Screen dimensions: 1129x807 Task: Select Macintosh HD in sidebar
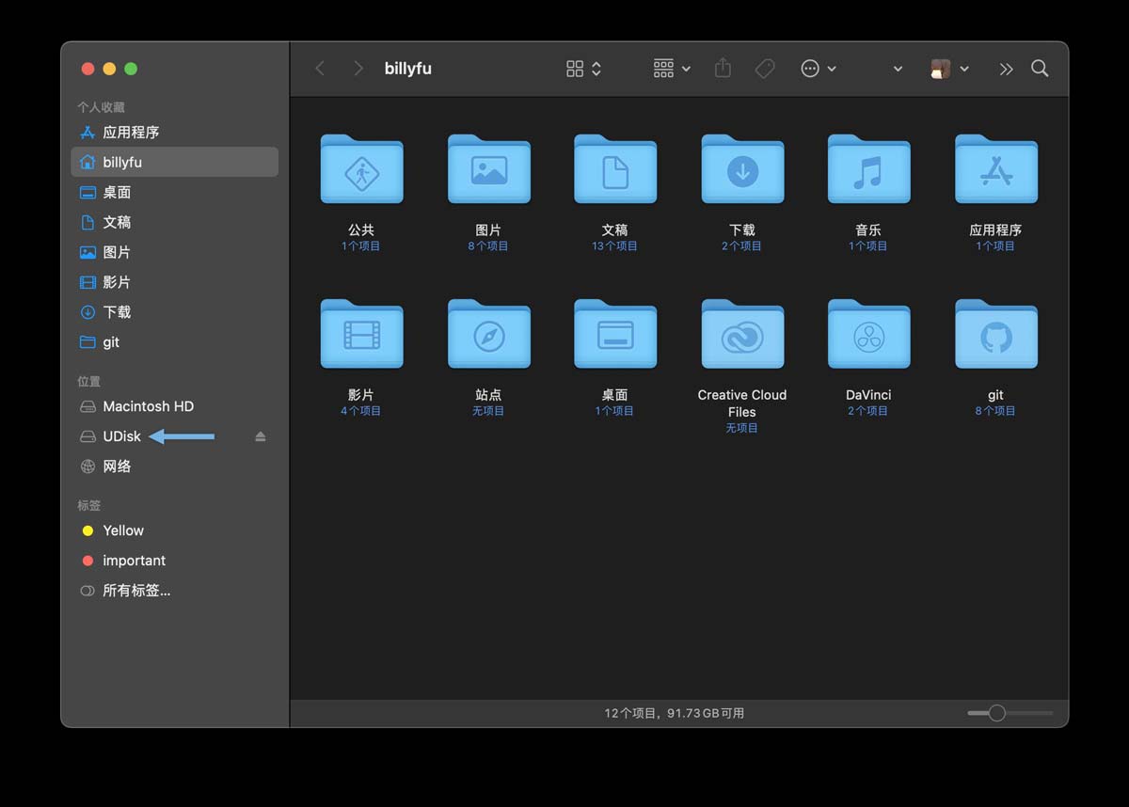(148, 406)
